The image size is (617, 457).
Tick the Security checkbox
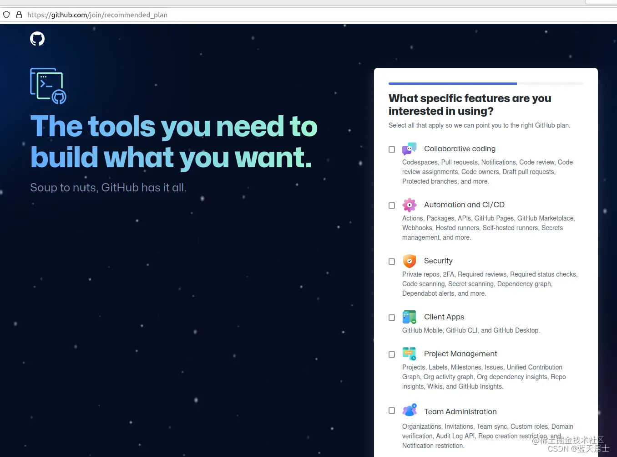[x=392, y=262]
